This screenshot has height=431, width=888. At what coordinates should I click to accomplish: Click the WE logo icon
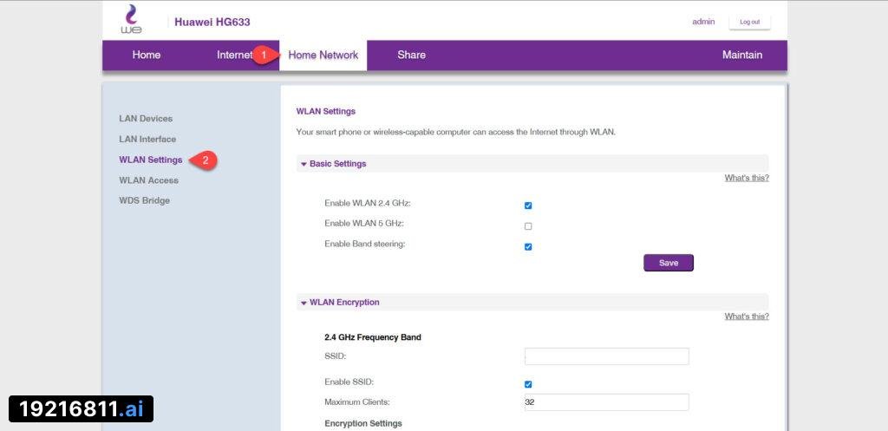(x=132, y=19)
